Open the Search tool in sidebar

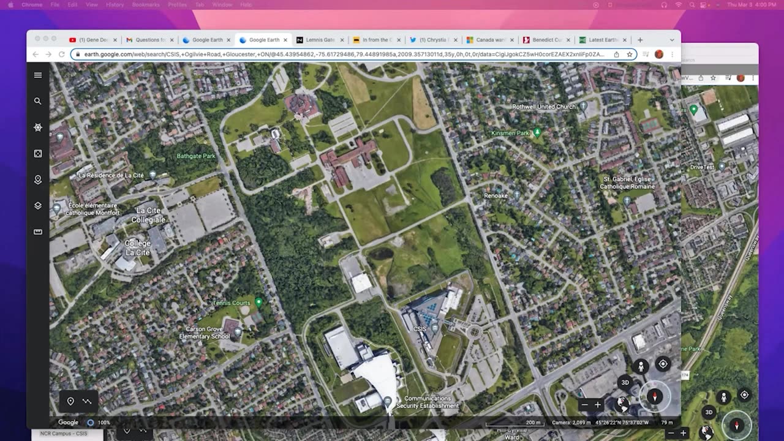point(38,101)
